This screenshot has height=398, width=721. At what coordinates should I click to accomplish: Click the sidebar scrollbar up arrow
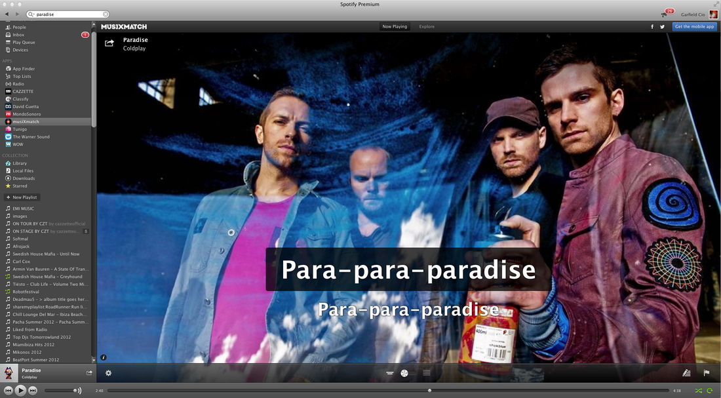[94, 24]
